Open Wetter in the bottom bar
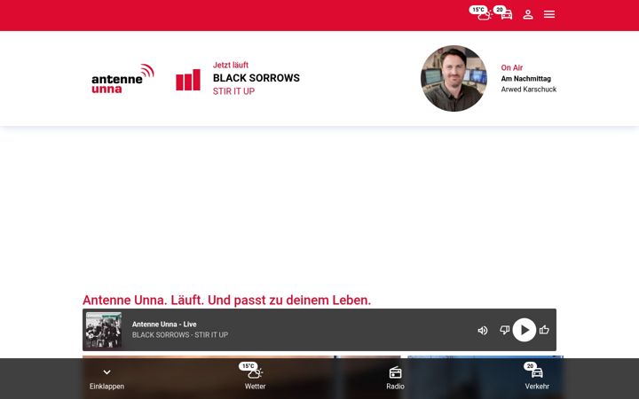639x399 pixels. pyautogui.click(x=255, y=377)
